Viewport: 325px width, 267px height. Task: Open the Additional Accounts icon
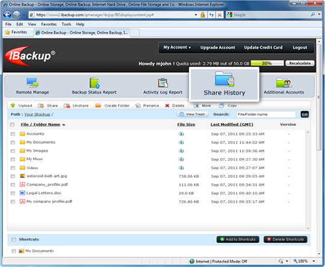tap(283, 82)
